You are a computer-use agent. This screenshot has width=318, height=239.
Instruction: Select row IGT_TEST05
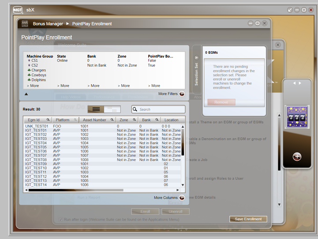[x=102, y=147]
